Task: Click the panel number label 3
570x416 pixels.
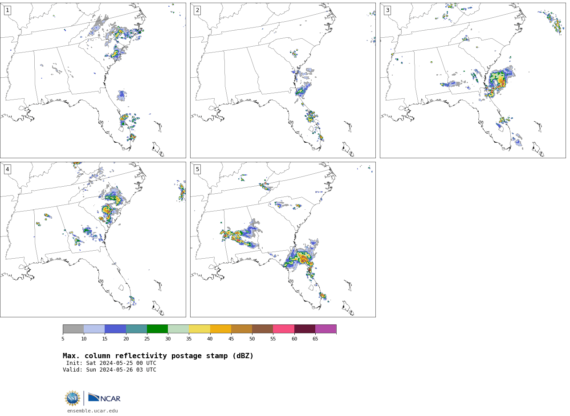Action: pyautogui.click(x=387, y=10)
